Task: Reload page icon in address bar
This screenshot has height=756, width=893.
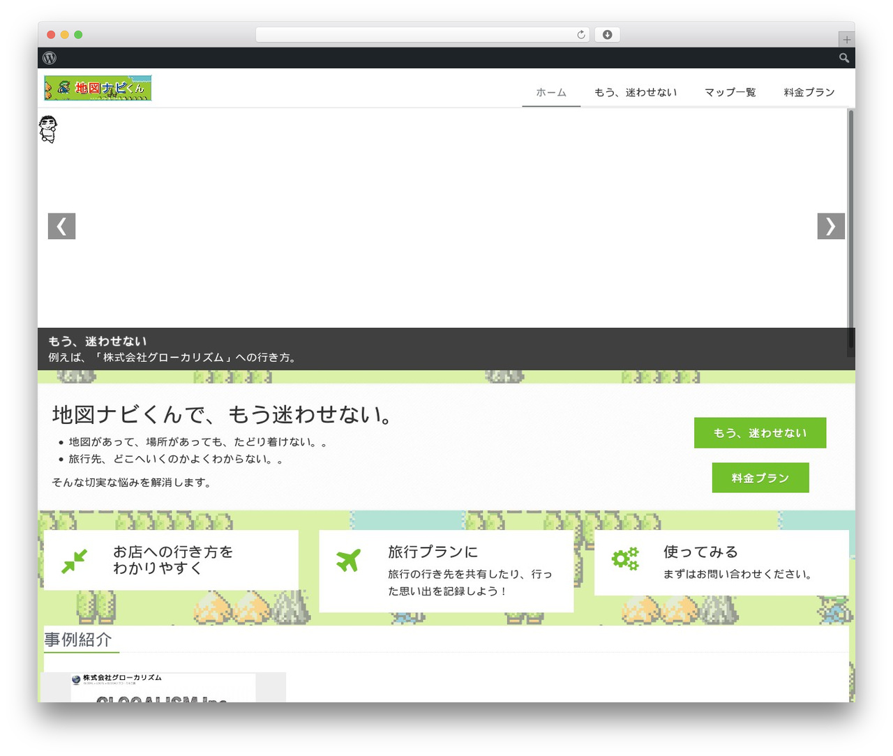Action: [x=581, y=35]
